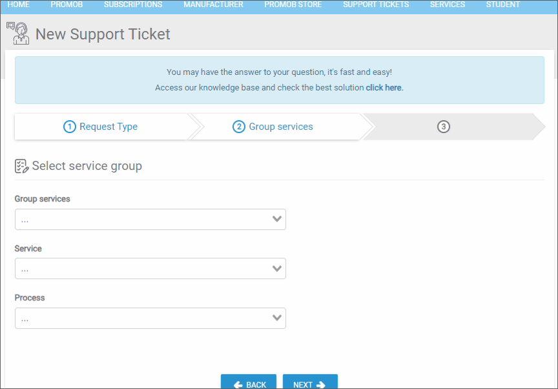Expand the Service dropdown chevron
Image resolution: width=558 pixels, height=389 pixels.
pos(277,268)
